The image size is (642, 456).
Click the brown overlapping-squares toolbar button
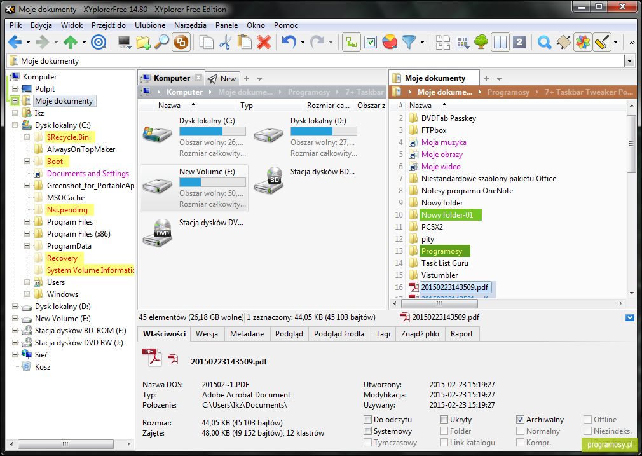pos(181,42)
